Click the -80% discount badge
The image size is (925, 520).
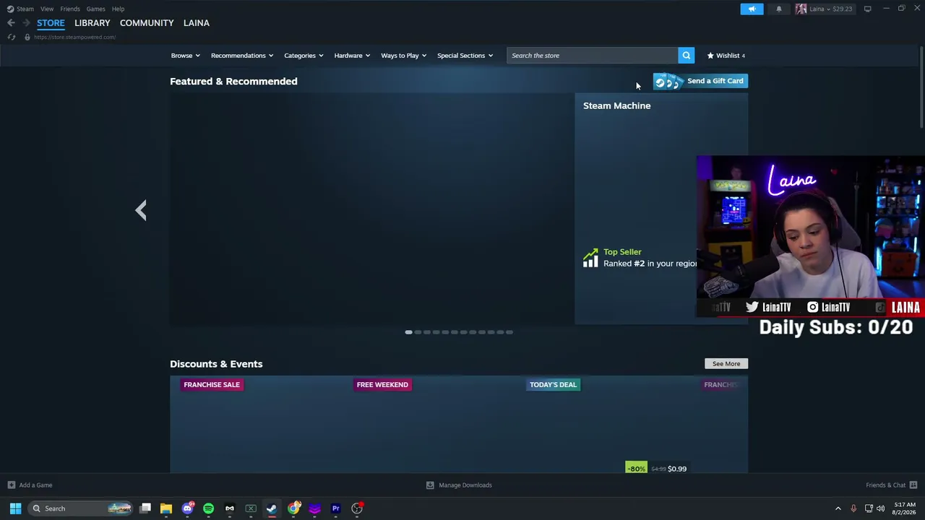point(636,469)
